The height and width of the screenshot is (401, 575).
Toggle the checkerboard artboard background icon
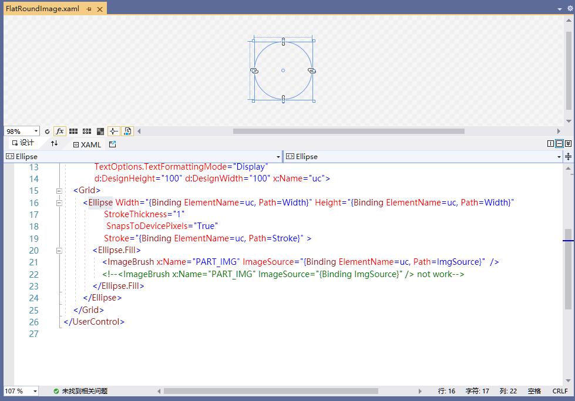click(100, 132)
